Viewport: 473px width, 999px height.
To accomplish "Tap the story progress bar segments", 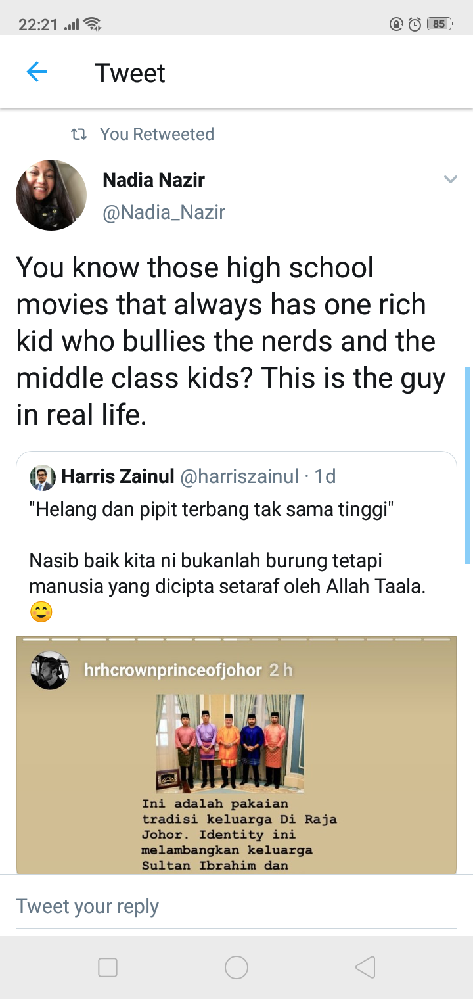I will (236, 638).
